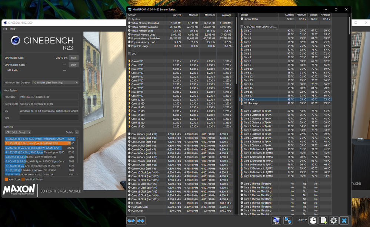The height and width of the screenshot is (227, 370).
Task: Select the Physical Memory Used row
Action: point(180,34)
